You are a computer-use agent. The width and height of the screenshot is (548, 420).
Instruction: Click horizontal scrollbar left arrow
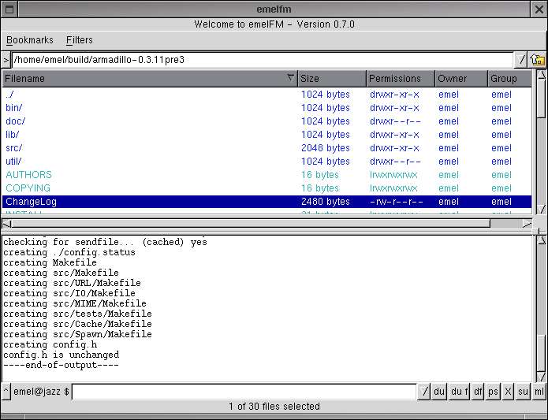pyautogui.click(x=6, y=224)
